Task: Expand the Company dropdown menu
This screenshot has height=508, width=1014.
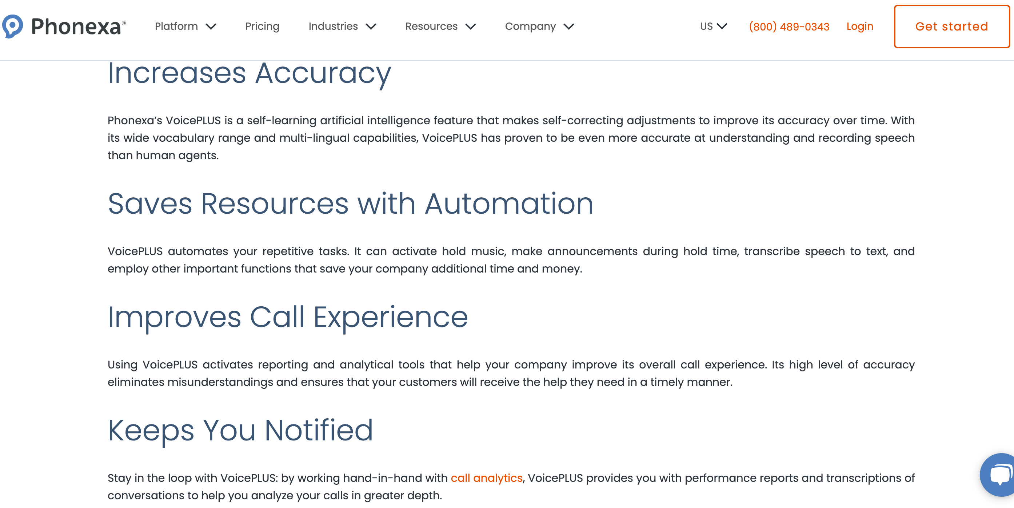Action: click(538, 27)
